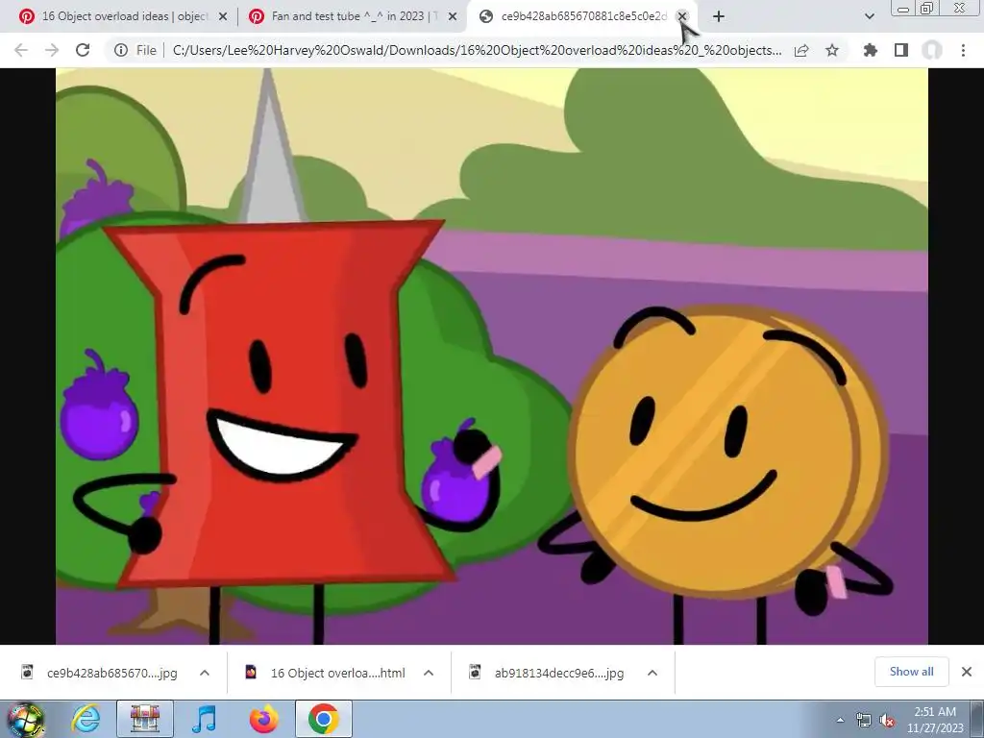Open the Windows Start menu
The height and width of the screenshot is (738, 984).
[25, 719]
